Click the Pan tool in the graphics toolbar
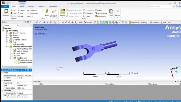Image resolution: width=181 pixels, height=102 pixels. pos(63,22)
